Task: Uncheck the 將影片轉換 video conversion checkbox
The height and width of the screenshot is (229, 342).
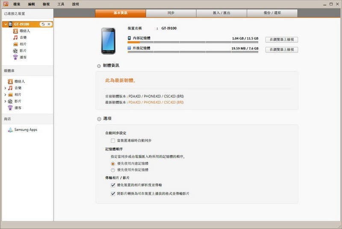Action: tap(113, 194)
